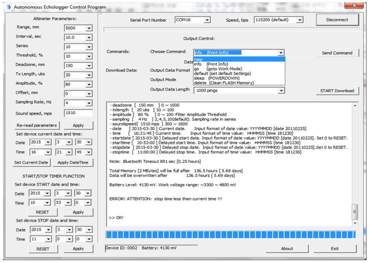Click Apply under STOP date and time
Viewport: 370px width, 263px height.
click(78, 249)
